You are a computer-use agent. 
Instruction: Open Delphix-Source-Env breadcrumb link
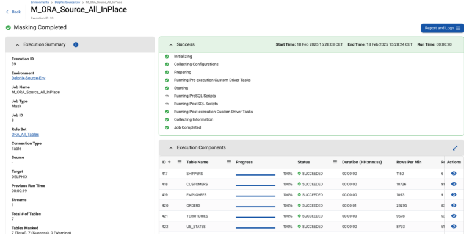click(x=67, y=2)
